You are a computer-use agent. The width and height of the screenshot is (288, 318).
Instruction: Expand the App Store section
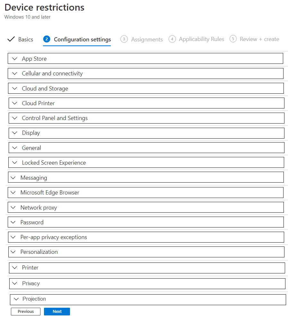click(34, 59)
